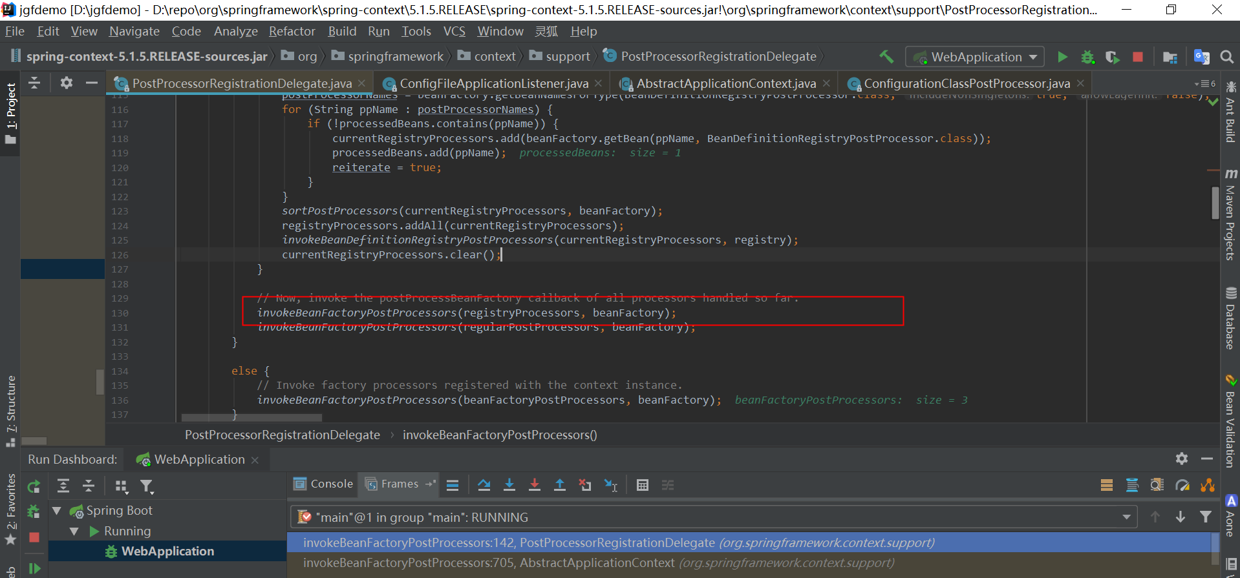The width and height of the screenshot is (1240, 578).
Task: Collapse the Running tree node
Action: point(74,532)
